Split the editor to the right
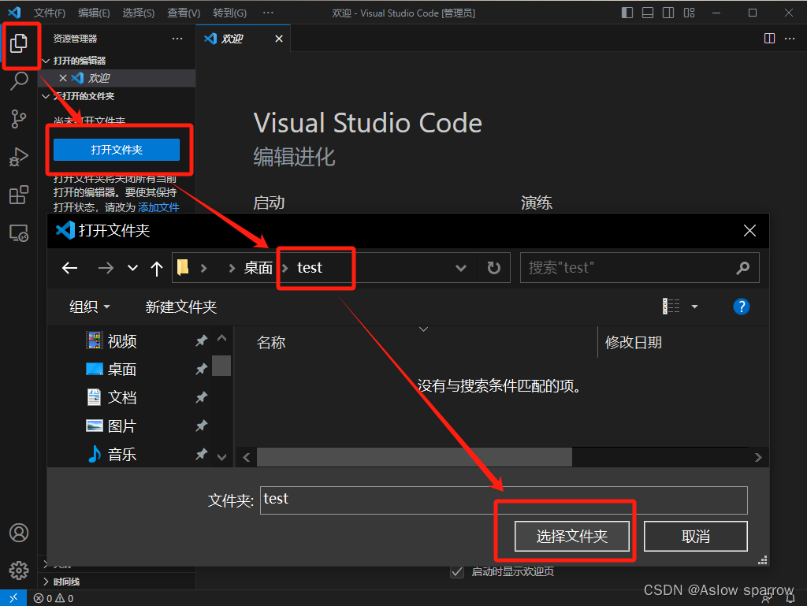The width and height of the screenshot is (807, 606). (x=769, y=39)
